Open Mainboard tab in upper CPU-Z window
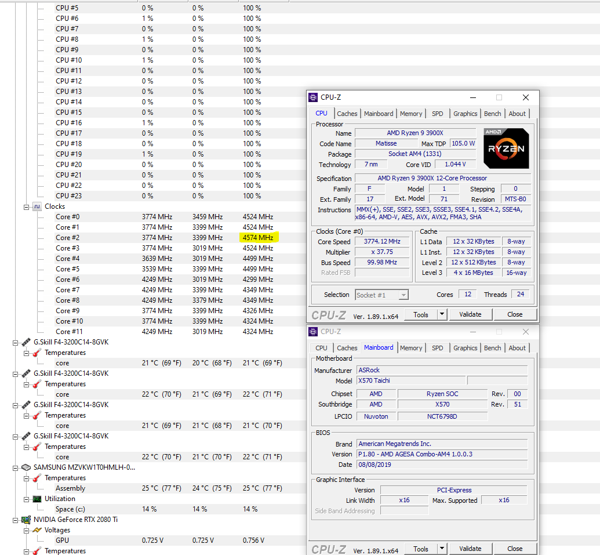 pyautogui.click(x=379, y=114)
